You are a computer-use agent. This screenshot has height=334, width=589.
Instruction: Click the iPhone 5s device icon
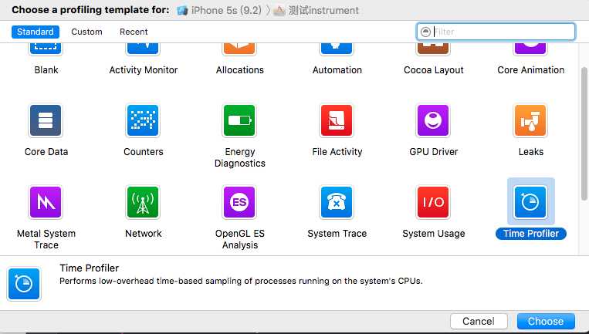point(182,11)
